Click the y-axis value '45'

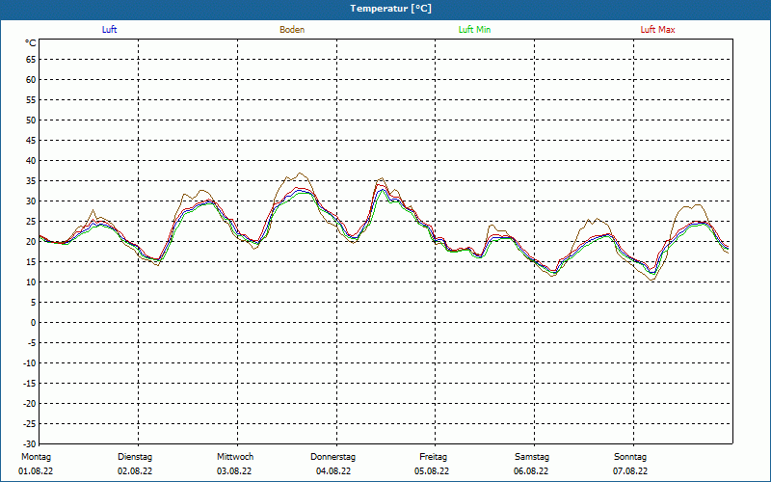click(31, 140)
